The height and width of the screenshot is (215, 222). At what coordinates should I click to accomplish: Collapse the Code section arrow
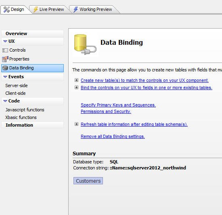tap(5, 101)
